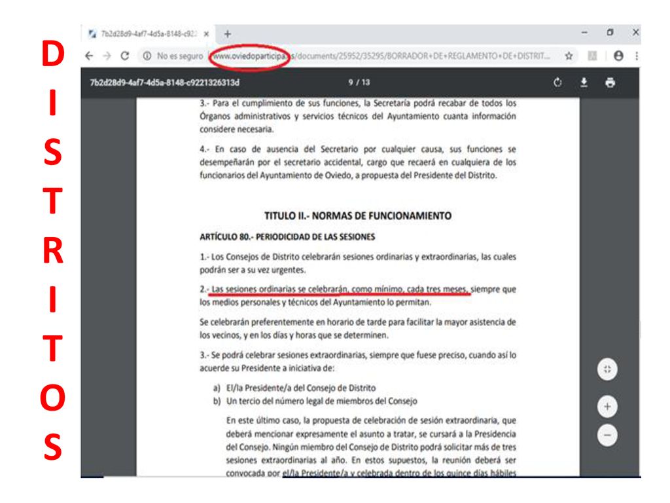The height and width of the screenshot is (503, 670).
Task: Select the 7b2d28d9-4af7 browser tab
Action: [149, 34]
